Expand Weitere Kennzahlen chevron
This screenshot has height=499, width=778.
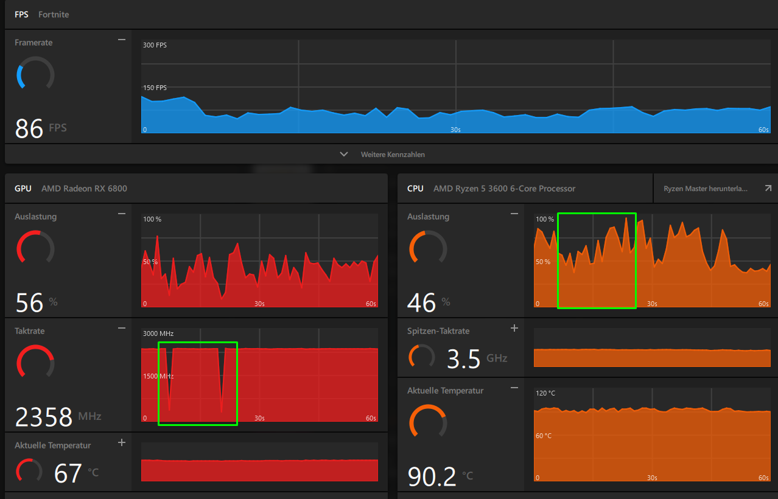click(x=344, y=154)
